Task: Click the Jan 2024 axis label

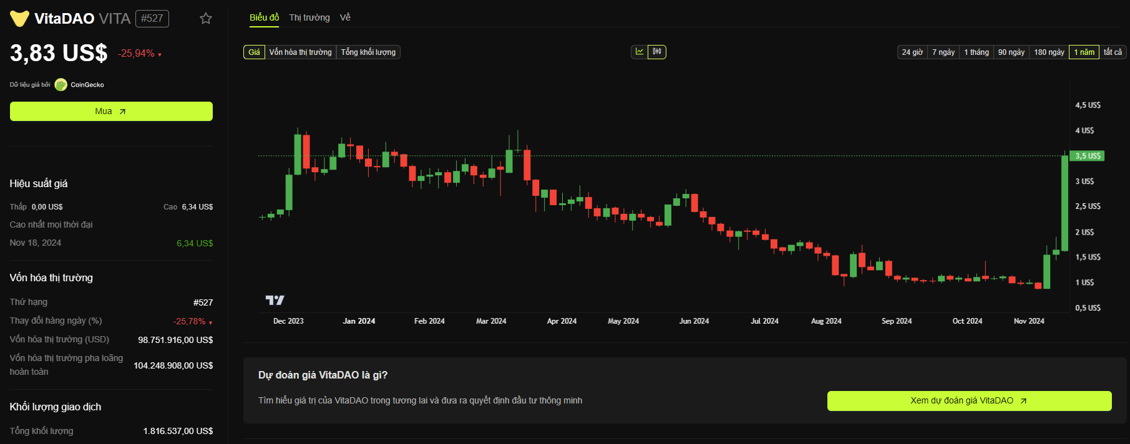Action: click(359, 321)
